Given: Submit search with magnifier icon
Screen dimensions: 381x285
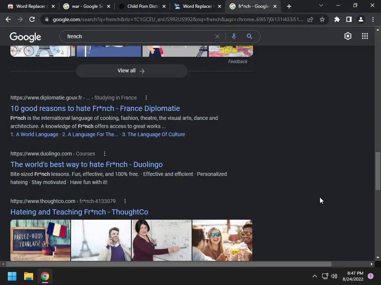Looking at the screenshot, I should tap(250, 36).
